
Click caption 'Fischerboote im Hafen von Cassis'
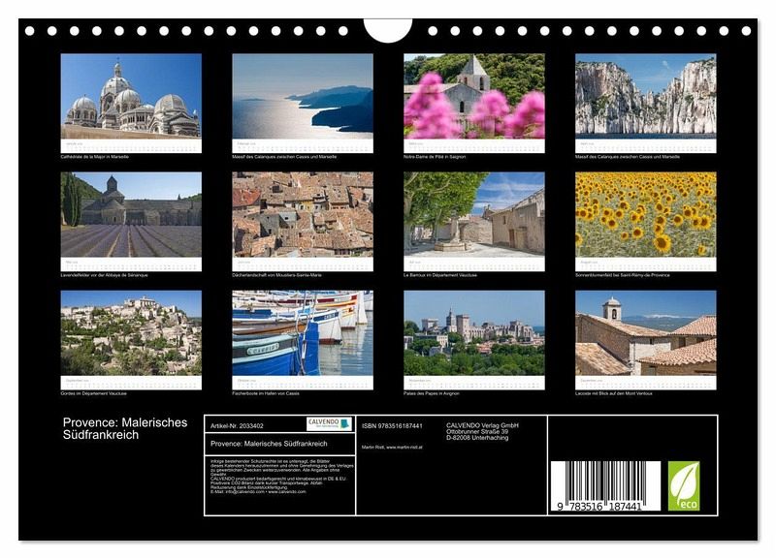265,394
